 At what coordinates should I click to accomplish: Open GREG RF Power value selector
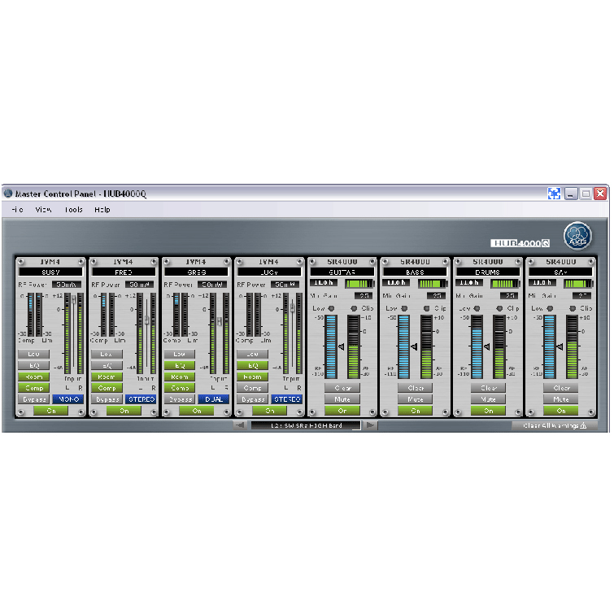(212, 285)
